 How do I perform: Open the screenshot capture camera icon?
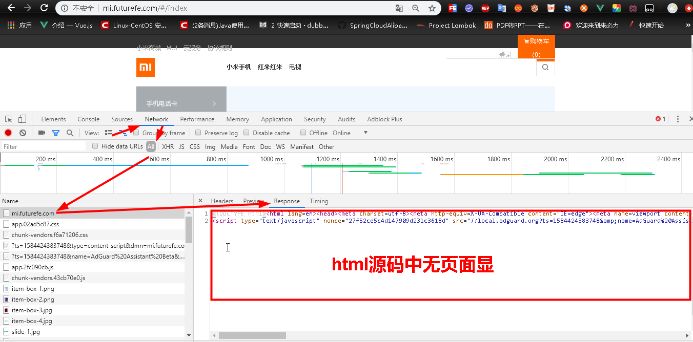42,133
